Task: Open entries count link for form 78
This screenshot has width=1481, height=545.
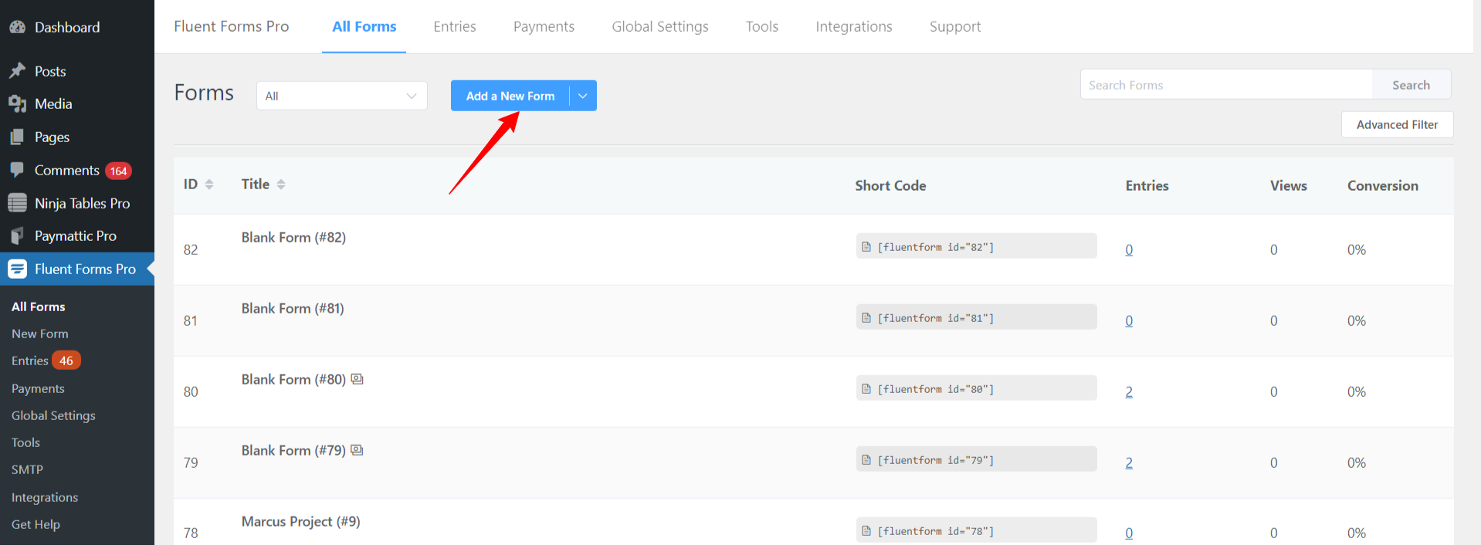Action: 1129,533
